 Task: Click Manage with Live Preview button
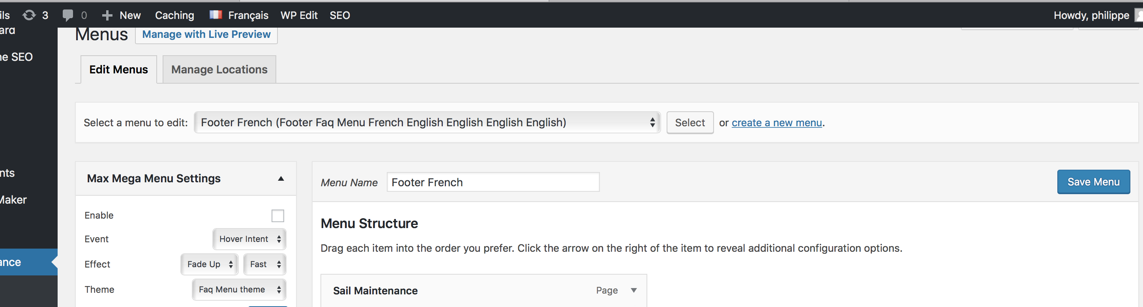click(x=206, y=34)
